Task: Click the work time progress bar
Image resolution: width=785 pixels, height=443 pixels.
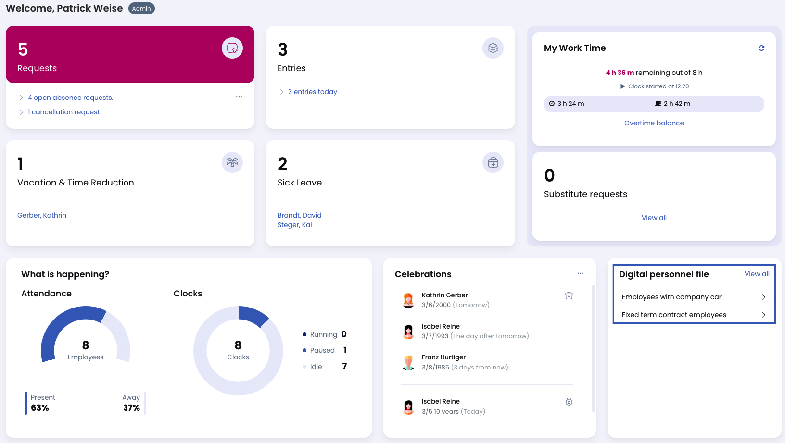Action: [x=654, y=104]
